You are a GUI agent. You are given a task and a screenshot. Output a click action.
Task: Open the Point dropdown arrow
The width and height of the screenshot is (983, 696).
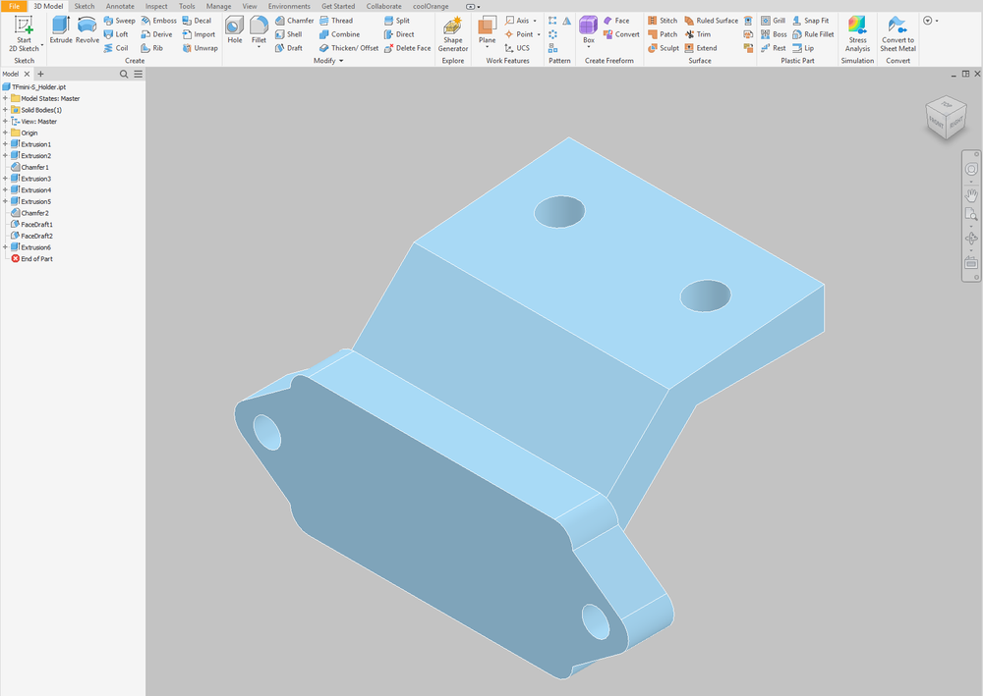pos(539,34)
